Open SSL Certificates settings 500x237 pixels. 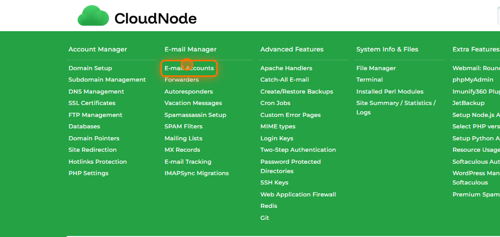tap(92, 103)
